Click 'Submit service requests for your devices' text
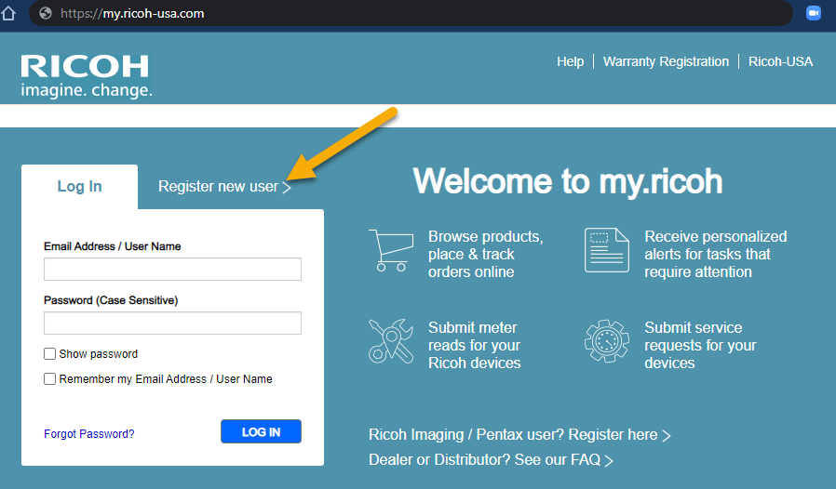The image size is (836, 489). coord(700,345)
